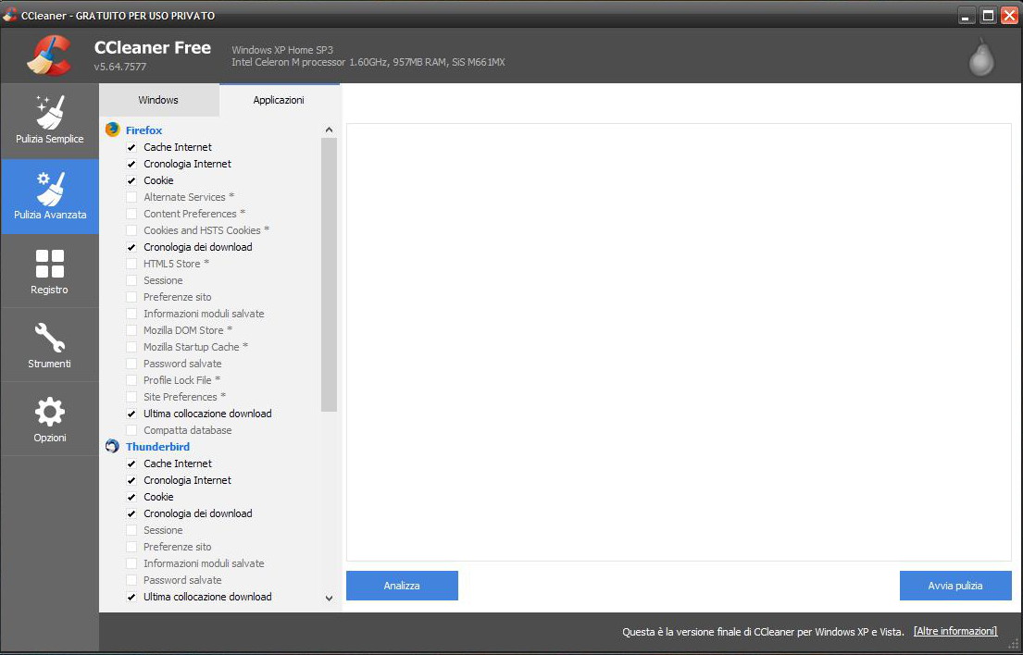Uncheck Firefox Cookie checkbox
Image resolution: width=1023 pixels, height=655 pixels.
click(131, 180)
